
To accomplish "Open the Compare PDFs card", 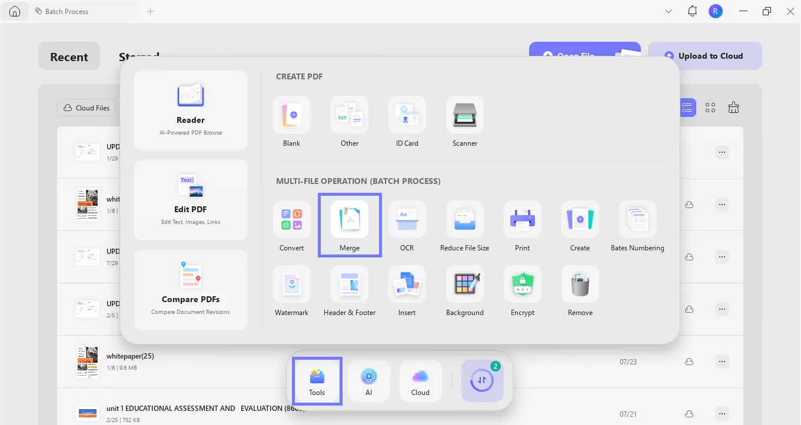I will coord(191,289).
